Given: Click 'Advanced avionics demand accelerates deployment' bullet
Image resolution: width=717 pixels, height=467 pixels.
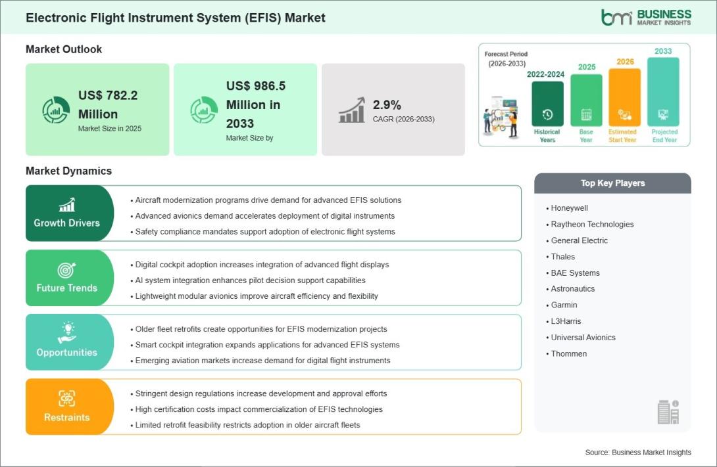Looking at the screenshot, I should point(264,216).
